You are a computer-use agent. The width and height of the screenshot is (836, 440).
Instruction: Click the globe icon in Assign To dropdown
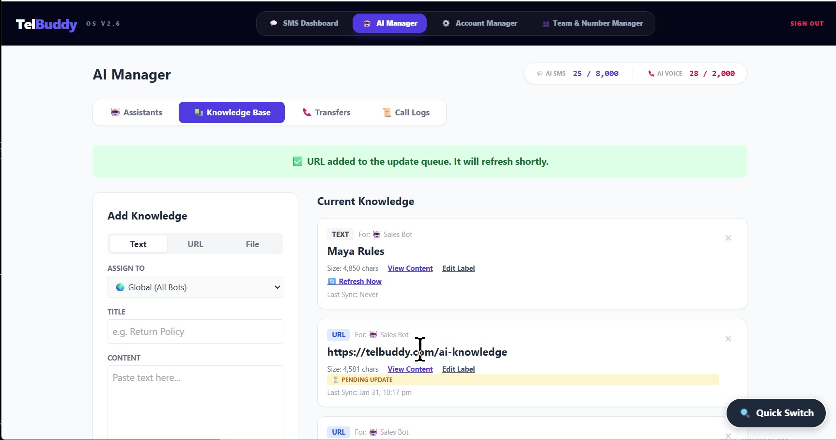(120, 287)
